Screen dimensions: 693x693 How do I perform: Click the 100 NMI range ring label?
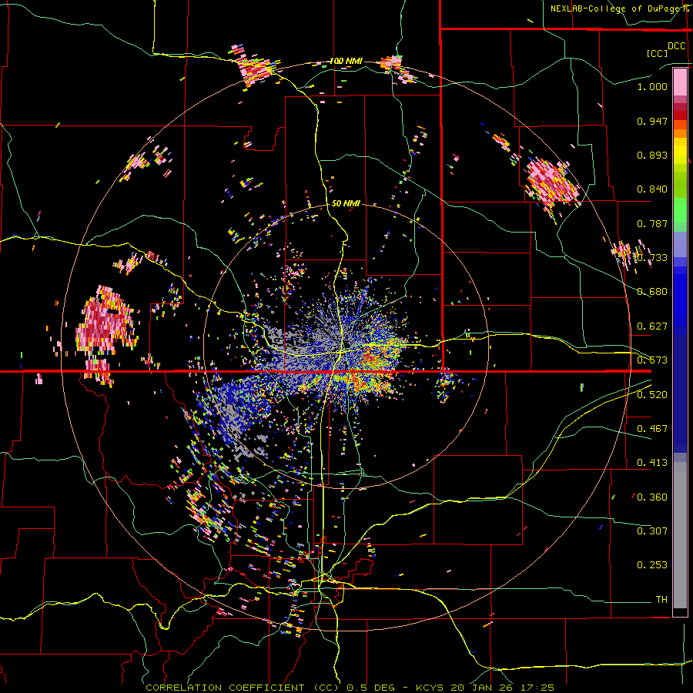(x=346, y=61)
